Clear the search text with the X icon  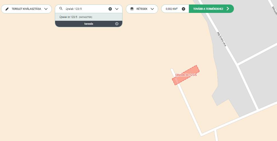pos(110,9)
